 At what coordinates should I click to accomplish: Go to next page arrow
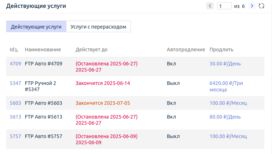[252, 6]
